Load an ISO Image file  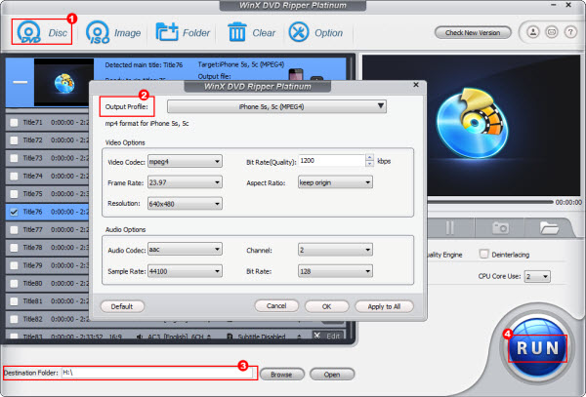(113, 32)
